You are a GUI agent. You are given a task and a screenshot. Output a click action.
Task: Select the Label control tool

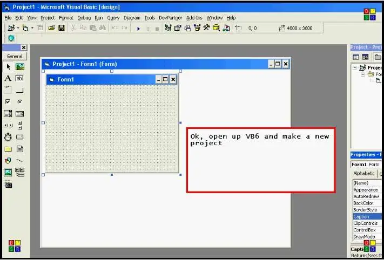coord(8,78)
